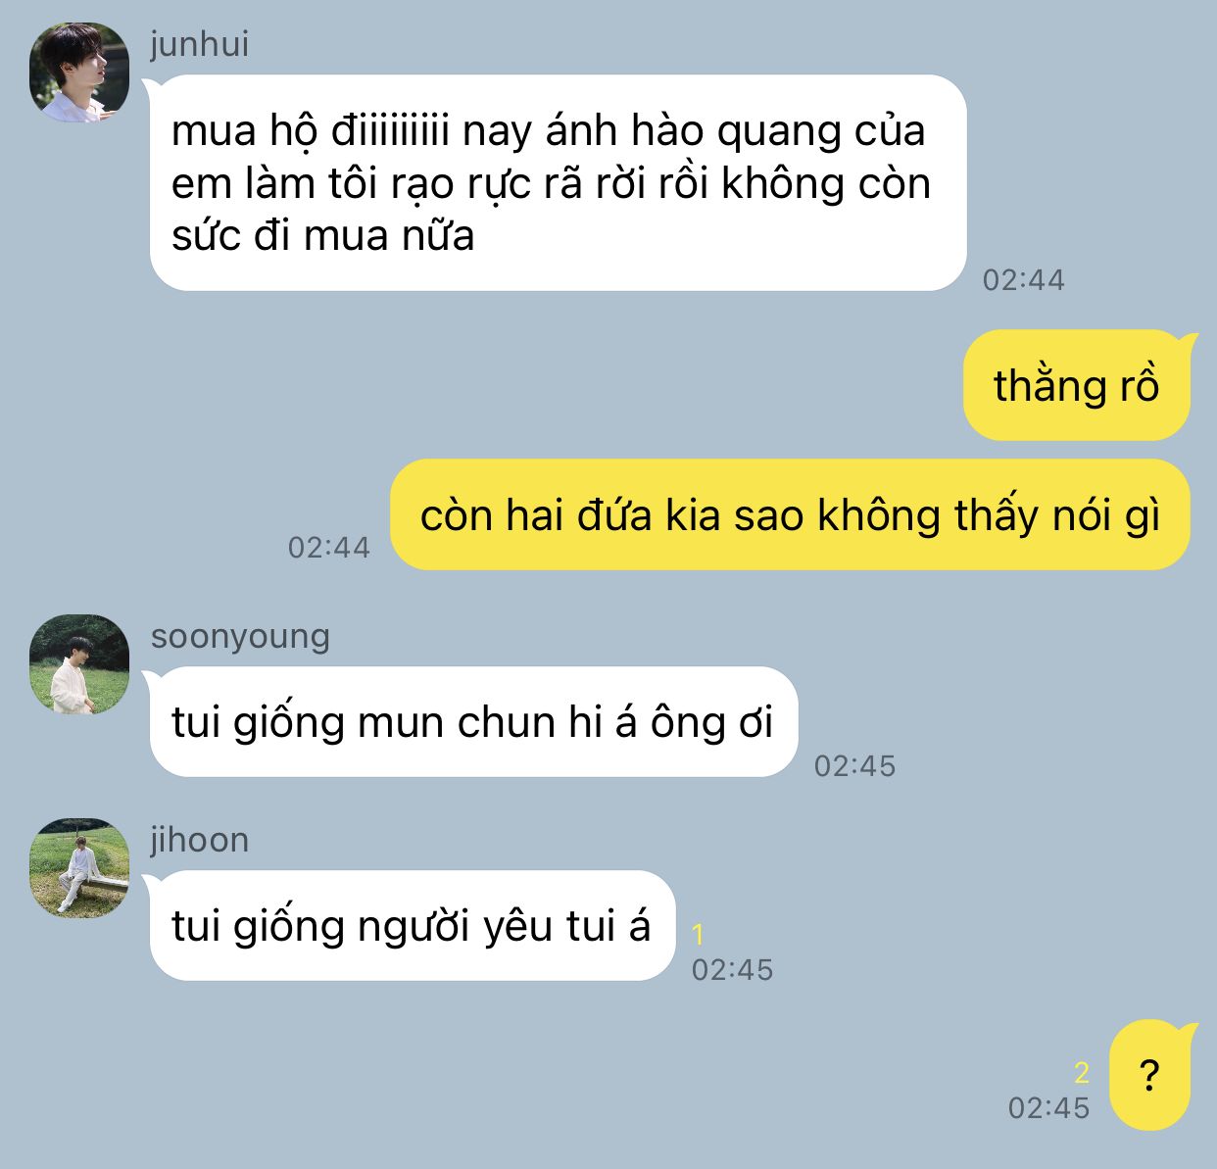Tap the yellow question mark bubble
The height and width of the screenshot is (1169, 1217).
(1150, 1076)
